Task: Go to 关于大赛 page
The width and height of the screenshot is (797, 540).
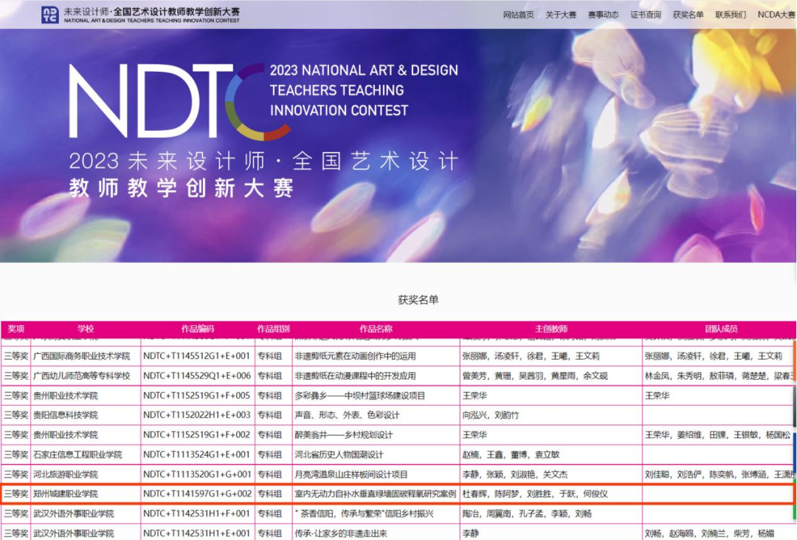Action: 561,15
